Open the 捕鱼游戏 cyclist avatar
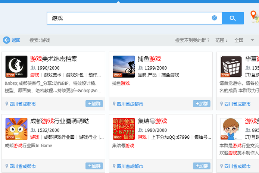The height and width of the screenshot is (173, 259). tap(124, 67)
